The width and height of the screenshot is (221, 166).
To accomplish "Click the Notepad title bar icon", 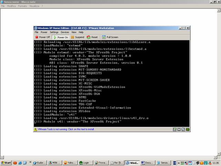I will (x=2, y=2).
